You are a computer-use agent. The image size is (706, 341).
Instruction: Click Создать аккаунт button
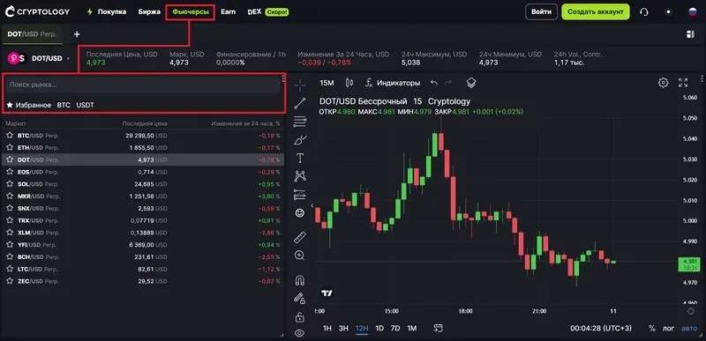coord(595,11)
